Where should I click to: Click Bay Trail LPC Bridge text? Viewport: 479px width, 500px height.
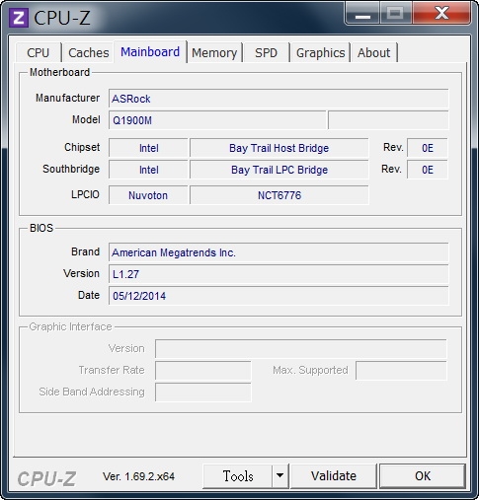(x=279, y=170)
